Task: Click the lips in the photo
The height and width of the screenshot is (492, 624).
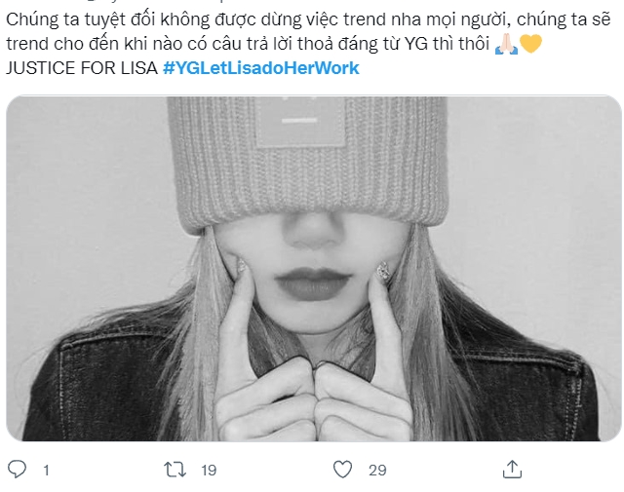Action: [x=312, y=284]
